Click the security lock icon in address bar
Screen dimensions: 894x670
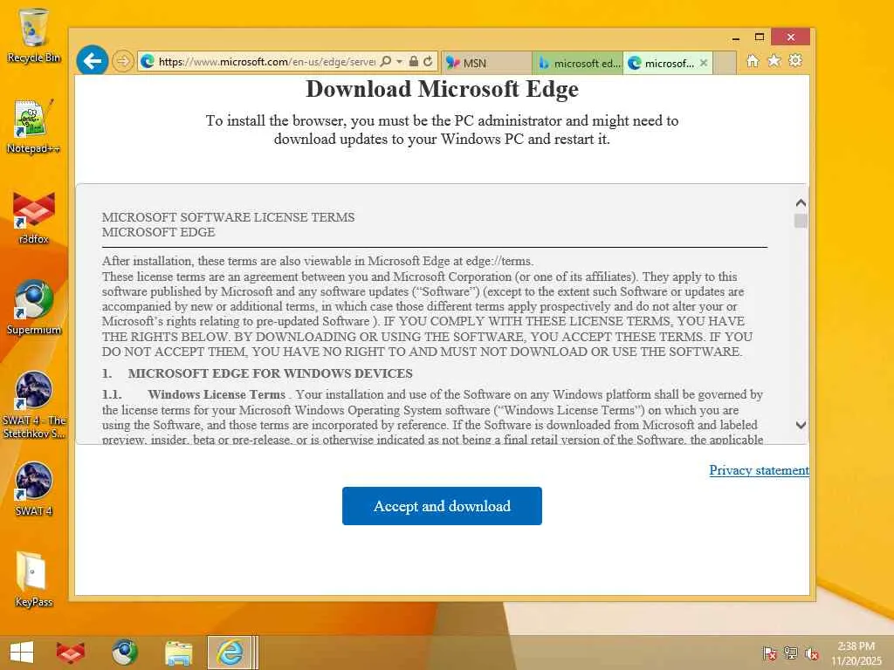tap(414, 61)
